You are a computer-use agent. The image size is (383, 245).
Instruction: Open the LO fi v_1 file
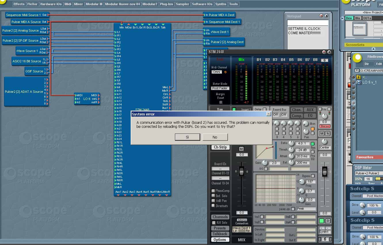pyautogui.click(x=369, y=82)
